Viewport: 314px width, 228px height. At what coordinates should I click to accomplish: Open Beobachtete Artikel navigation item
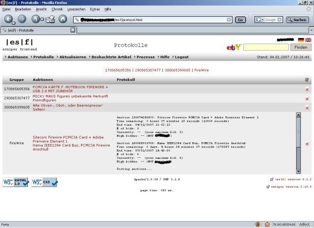(111, 57)
